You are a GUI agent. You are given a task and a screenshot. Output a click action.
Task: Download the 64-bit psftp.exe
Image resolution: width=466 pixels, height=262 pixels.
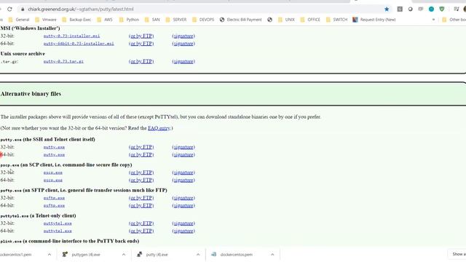coord(54,205)
